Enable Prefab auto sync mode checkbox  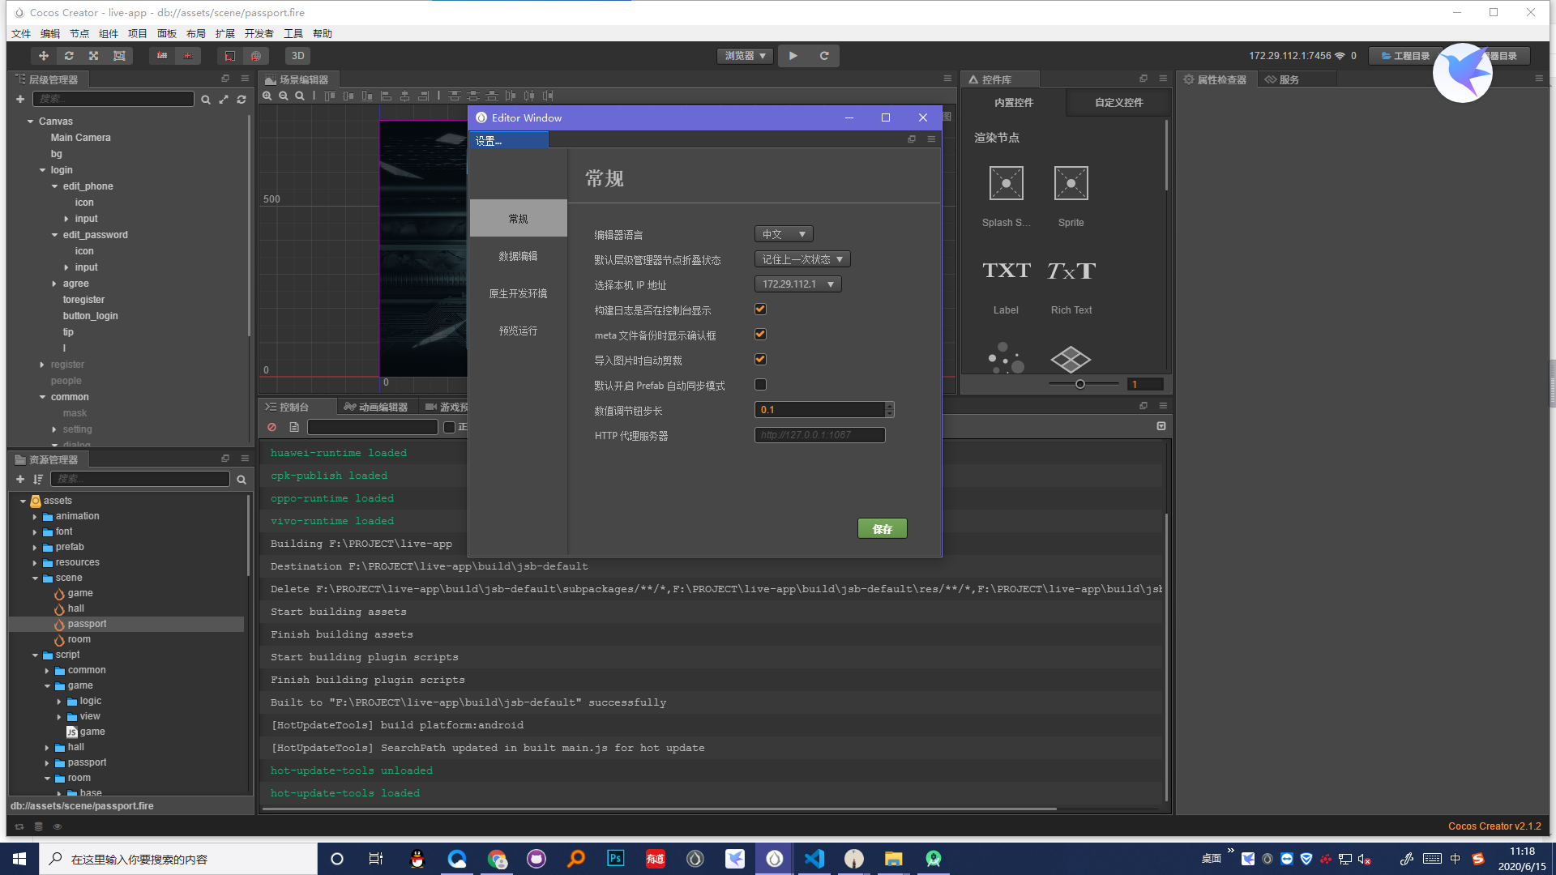click(760, 385)
